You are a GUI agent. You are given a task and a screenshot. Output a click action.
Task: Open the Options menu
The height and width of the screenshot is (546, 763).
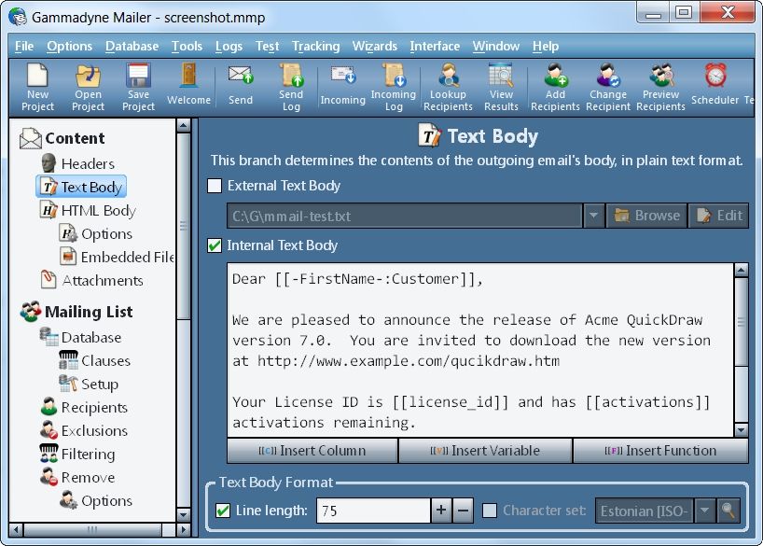coord(70,47)
